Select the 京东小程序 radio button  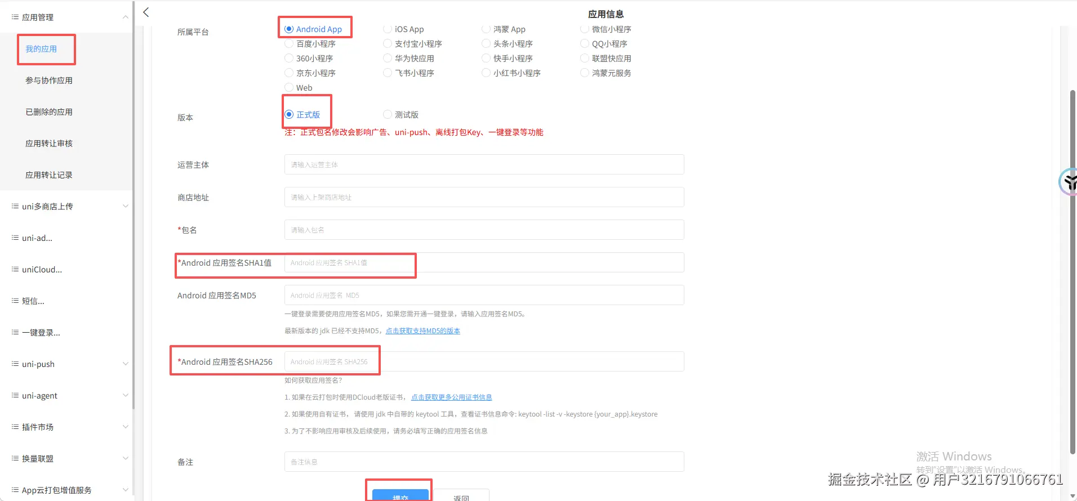[289, 73]
